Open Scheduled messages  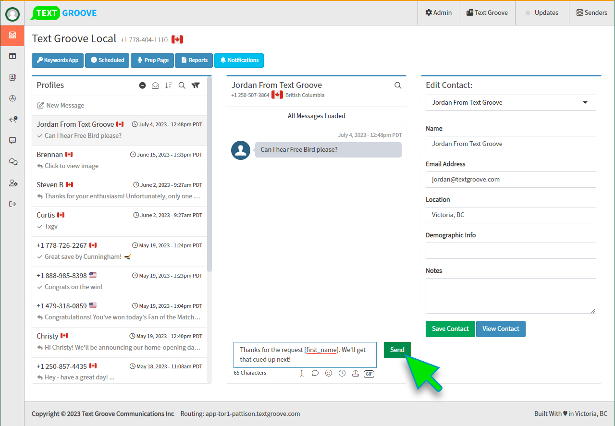click(107, 61)
